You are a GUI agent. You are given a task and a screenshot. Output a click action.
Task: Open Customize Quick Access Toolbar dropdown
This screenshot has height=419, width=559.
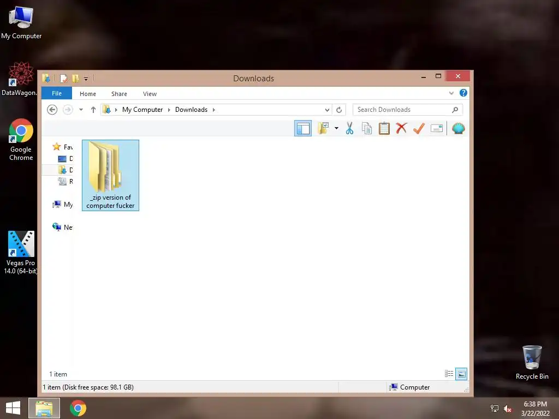(x=86, y=79)
